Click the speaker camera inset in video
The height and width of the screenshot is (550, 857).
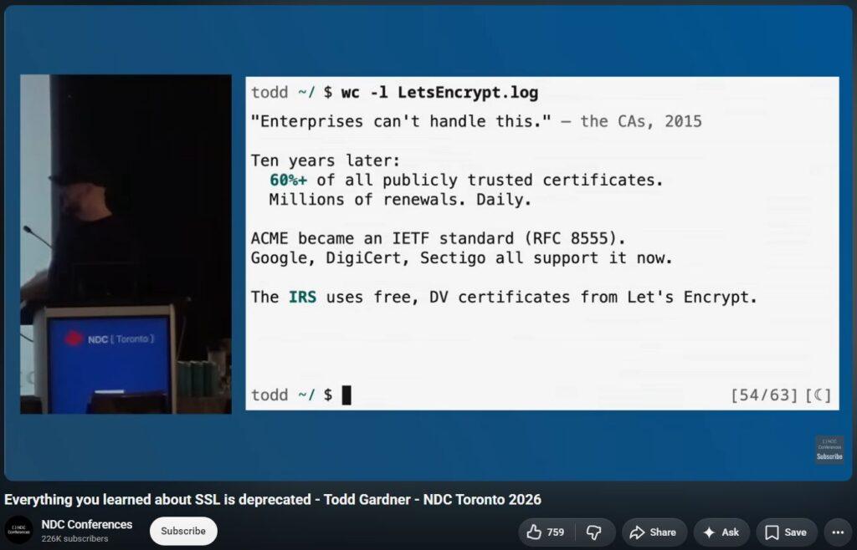[x=126, y=244]
